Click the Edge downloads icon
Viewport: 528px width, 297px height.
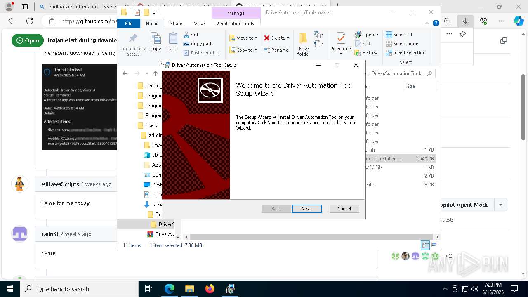[x=465, y=21]
